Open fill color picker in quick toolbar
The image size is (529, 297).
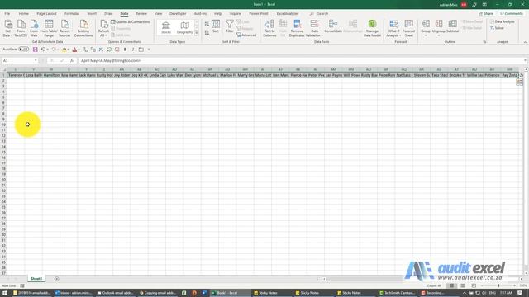pos(64,49)
